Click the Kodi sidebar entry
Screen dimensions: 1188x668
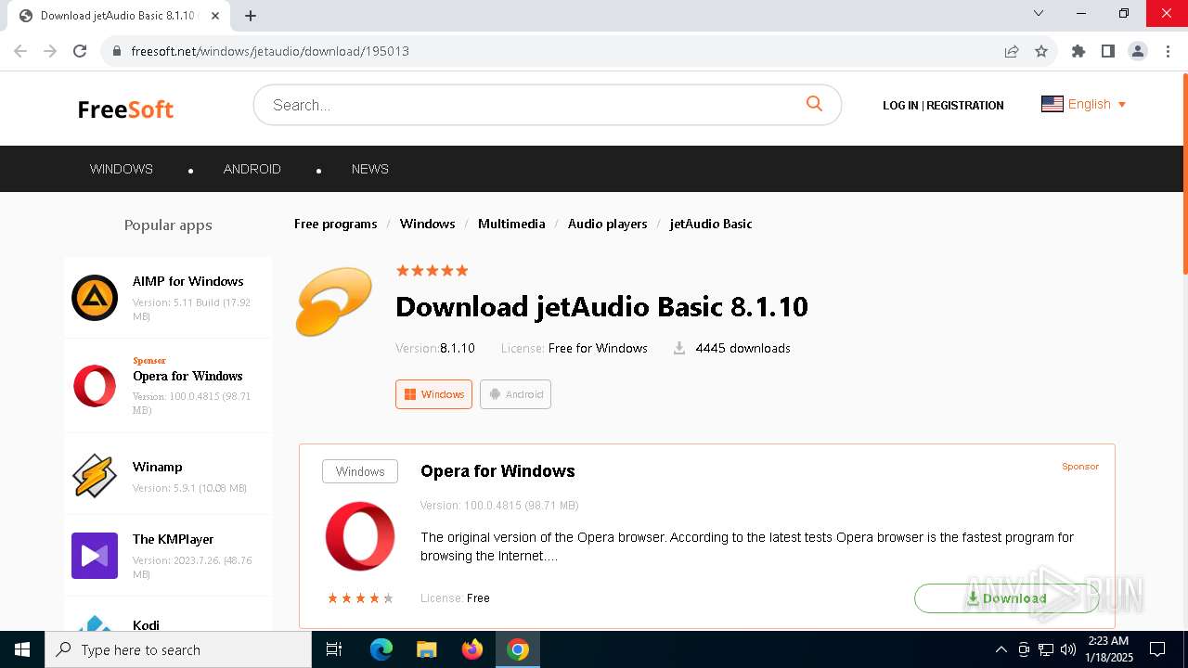pos(146,625)
